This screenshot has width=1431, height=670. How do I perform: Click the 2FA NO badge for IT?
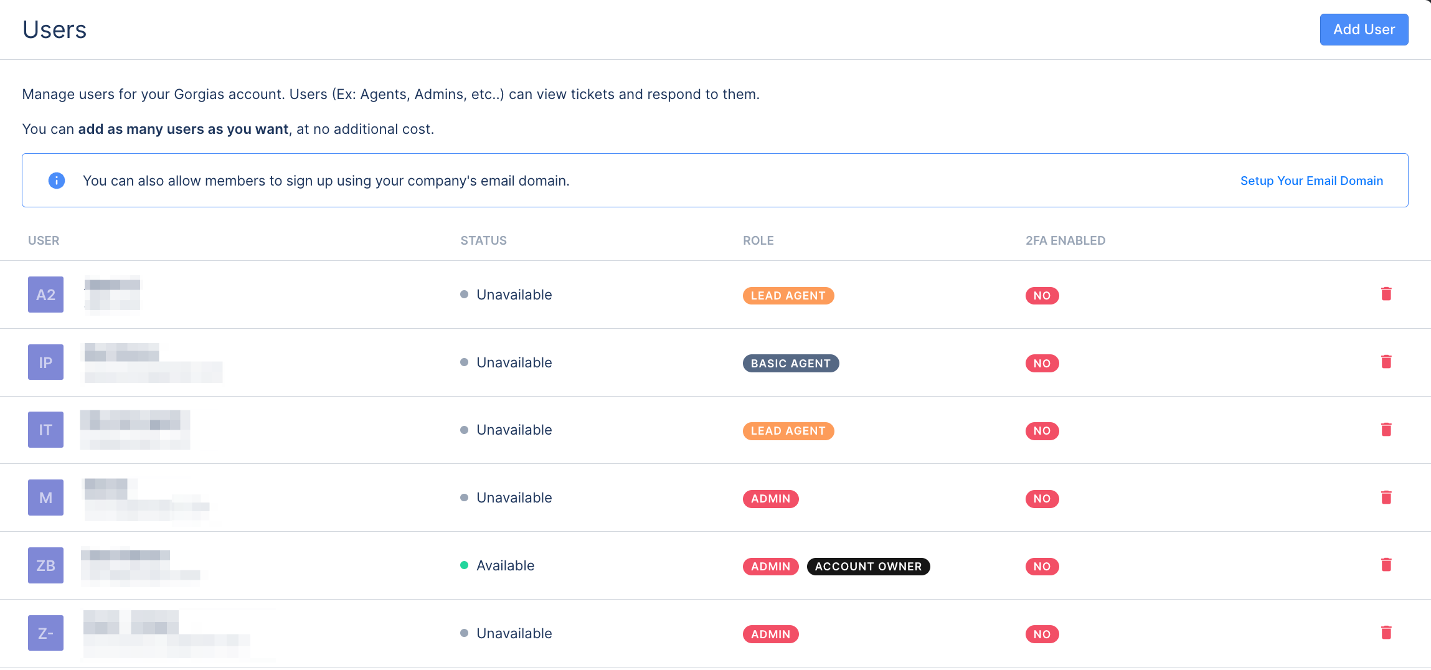1042,431
